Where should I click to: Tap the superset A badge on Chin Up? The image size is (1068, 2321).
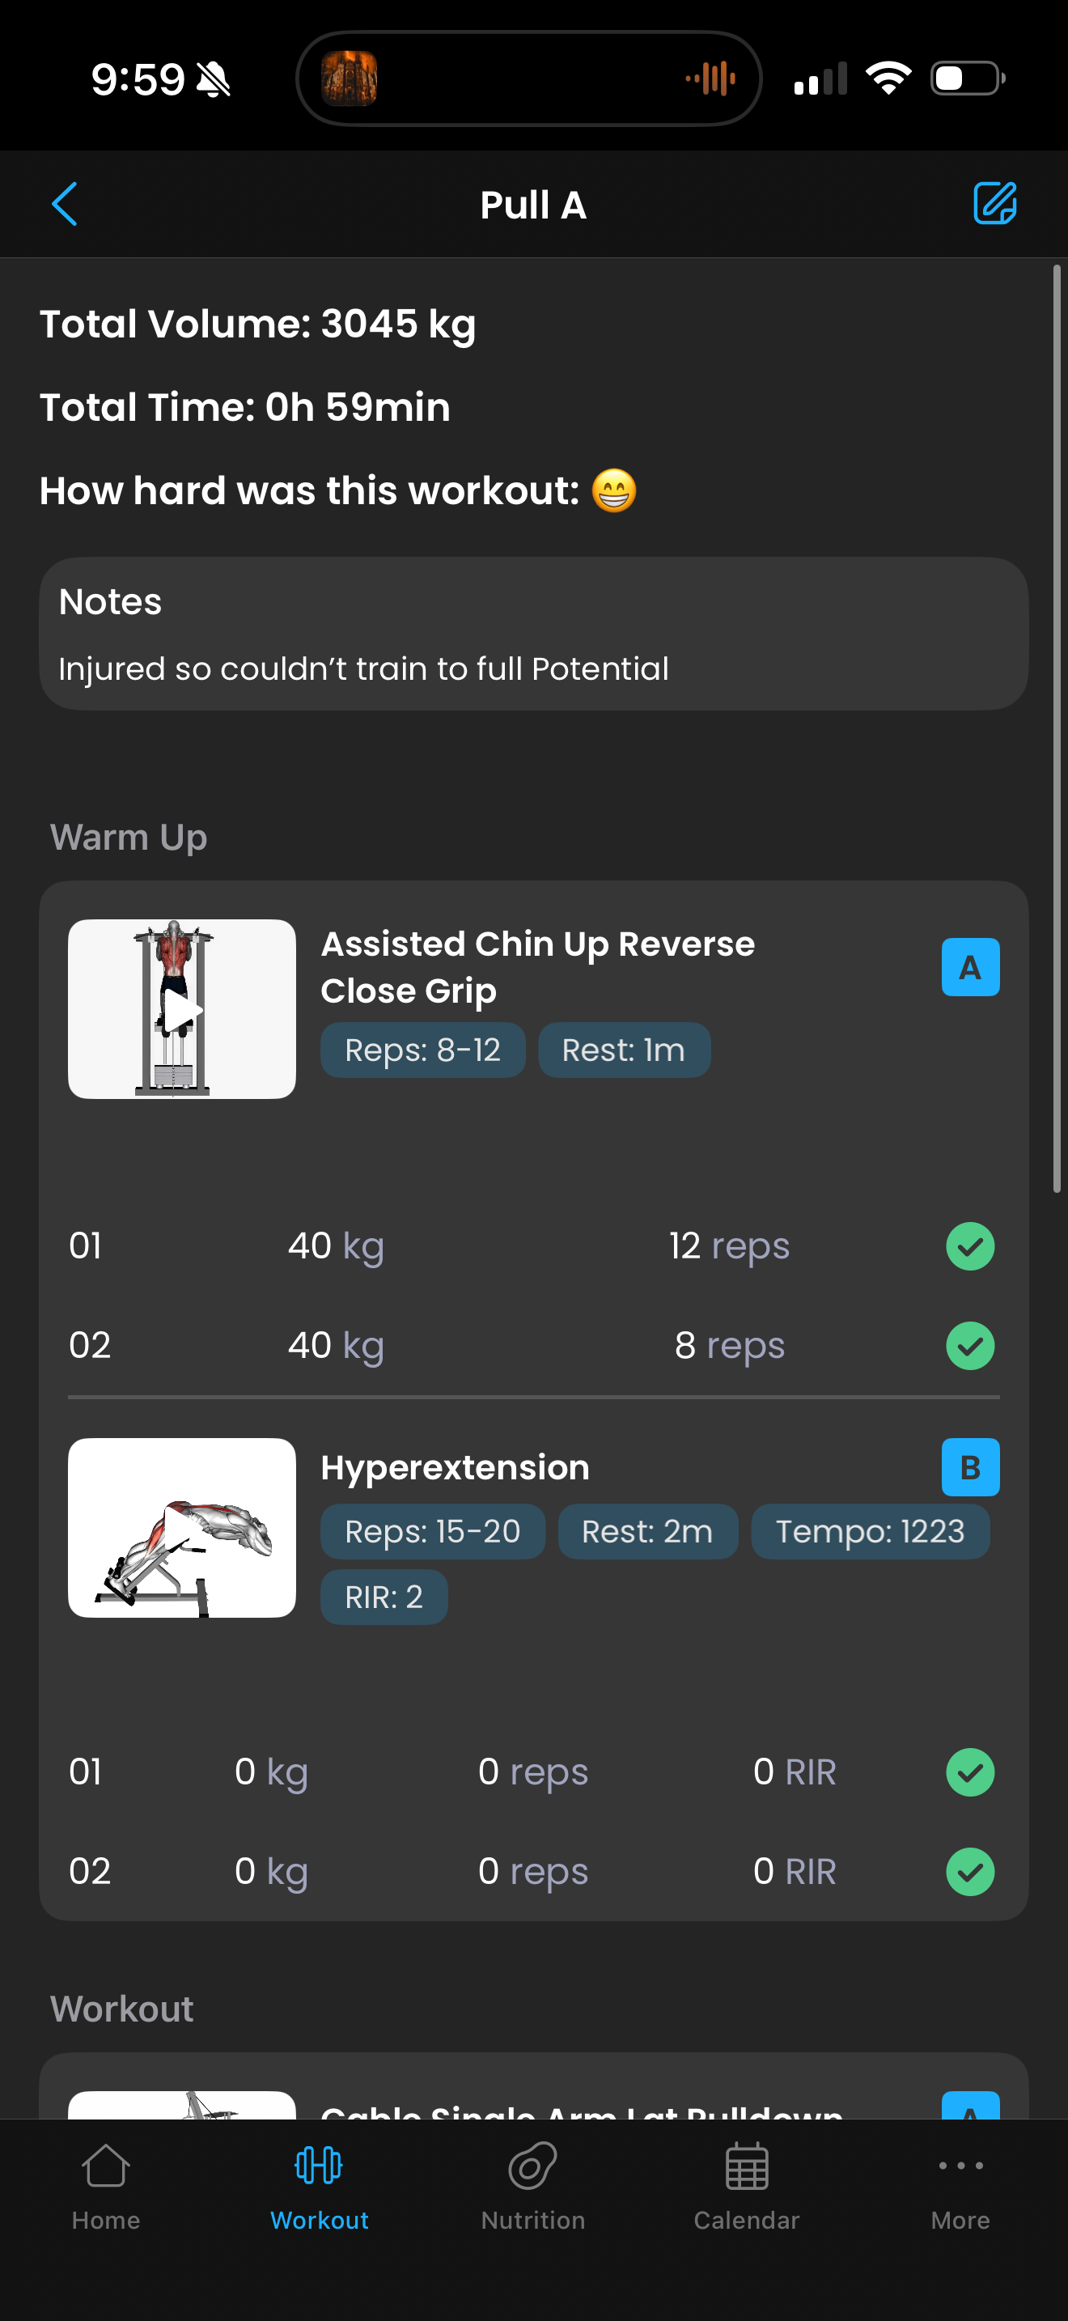tap(970, 967)
